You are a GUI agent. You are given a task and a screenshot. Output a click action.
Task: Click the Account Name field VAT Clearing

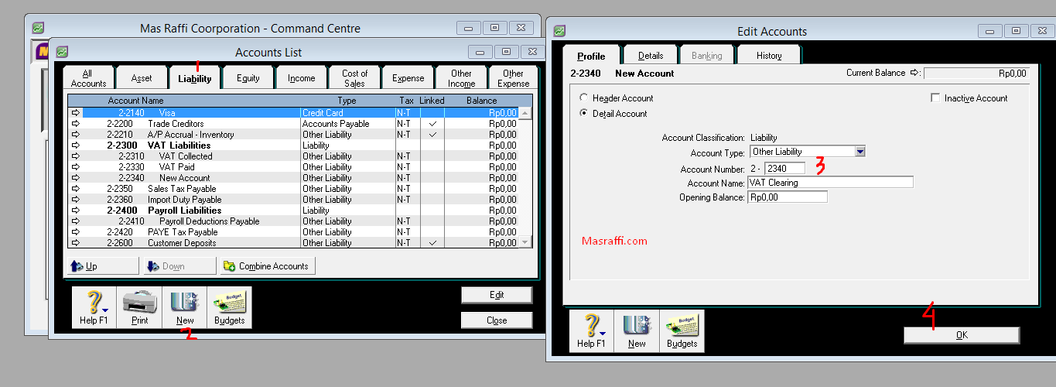[830, 183]
